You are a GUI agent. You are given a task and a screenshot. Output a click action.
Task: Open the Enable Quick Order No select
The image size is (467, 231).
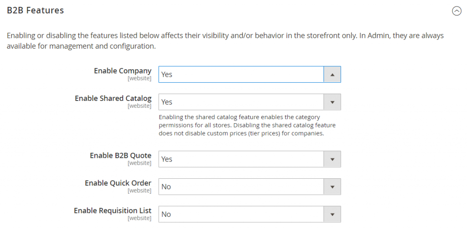coord(249,187)
